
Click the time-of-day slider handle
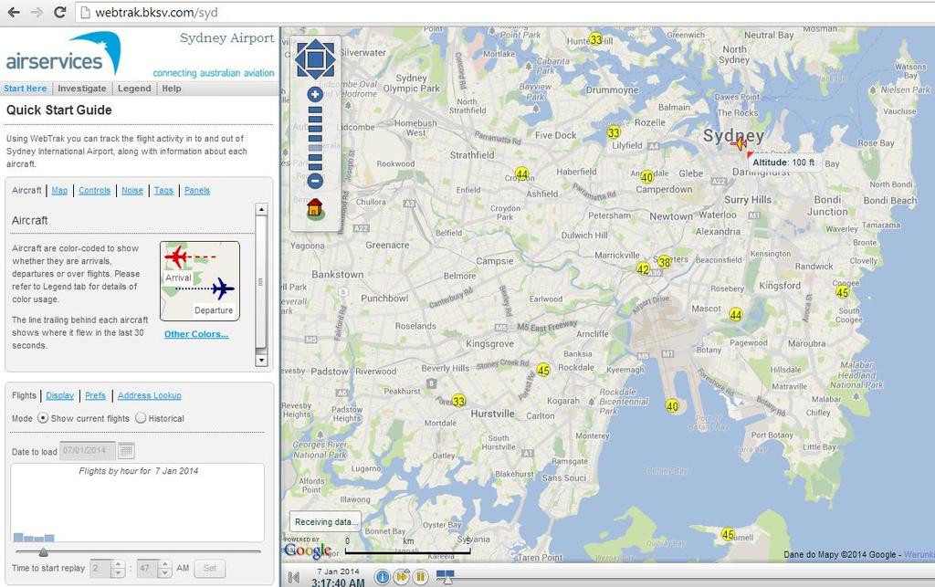coord(43,551)
